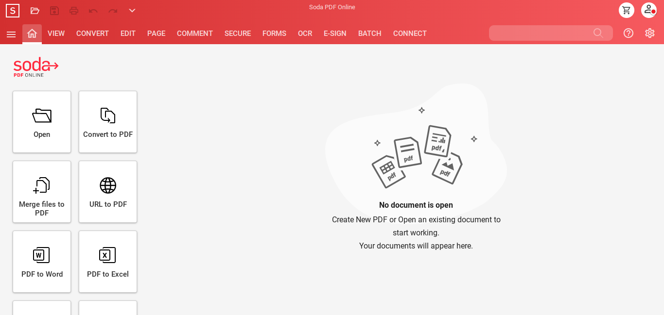The image size is (664, 315).
Task: Click the Undo arrow icon
Action: (93, 11)
